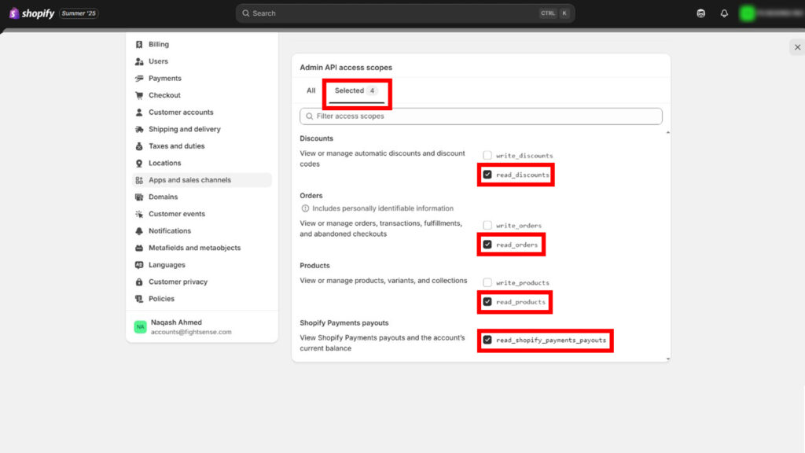Click the Customer accounts icon
The height and width of the screenshot is (453, 805).
(x=139, y=112)
